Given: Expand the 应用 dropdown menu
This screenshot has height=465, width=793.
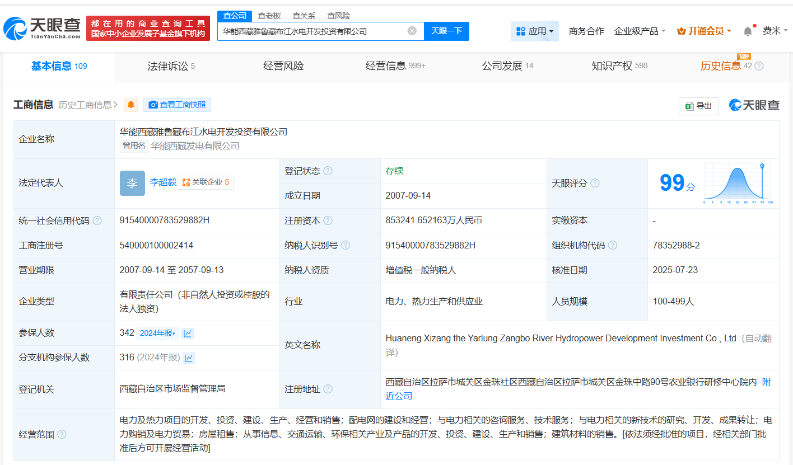Looking at the screenshot, I should pyautogui.click(x=534, y=31).
